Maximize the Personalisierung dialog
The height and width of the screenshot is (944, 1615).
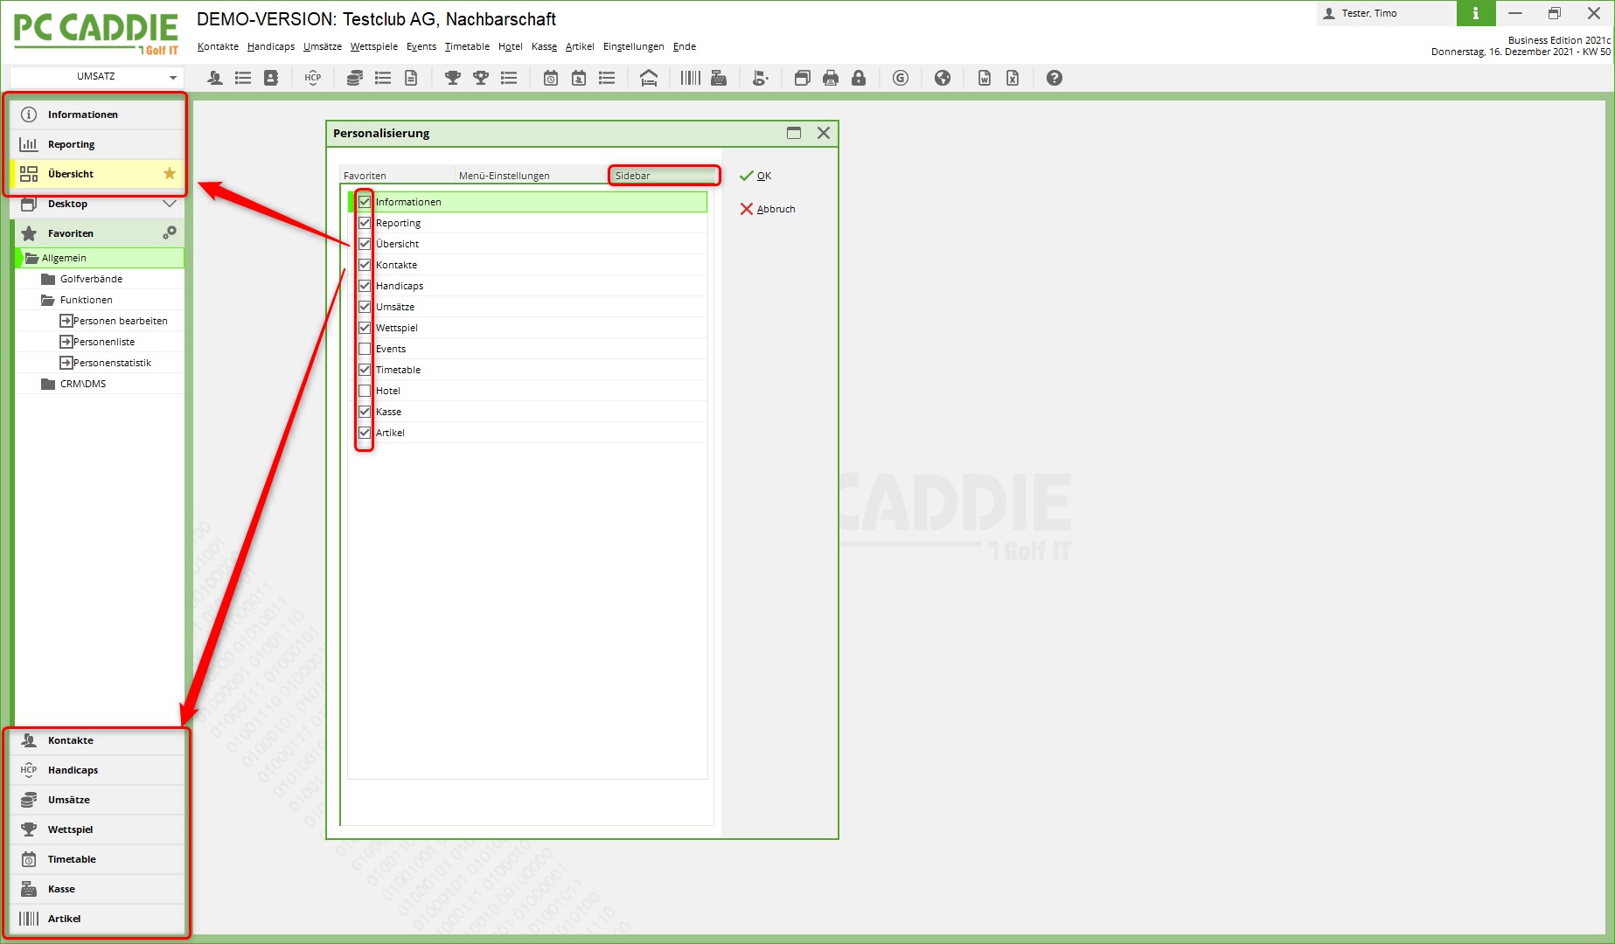coord(794,133)
